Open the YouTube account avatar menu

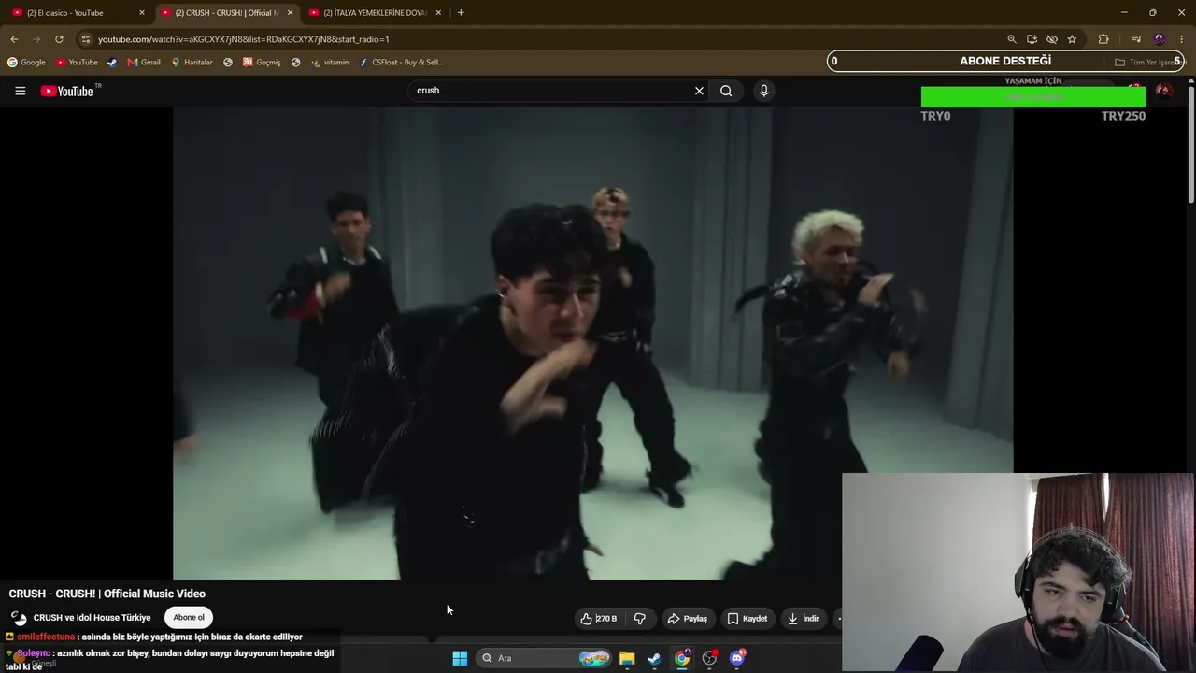point(1164,91)
